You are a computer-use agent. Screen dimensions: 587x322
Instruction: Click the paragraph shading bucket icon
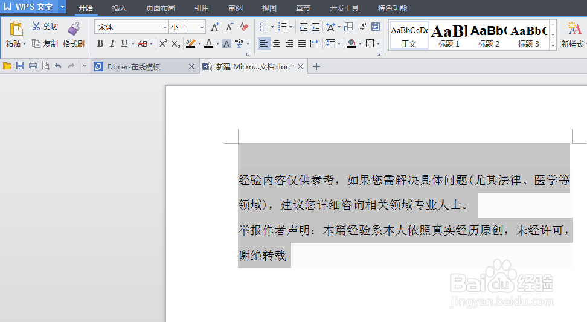[x=351, y=43]
